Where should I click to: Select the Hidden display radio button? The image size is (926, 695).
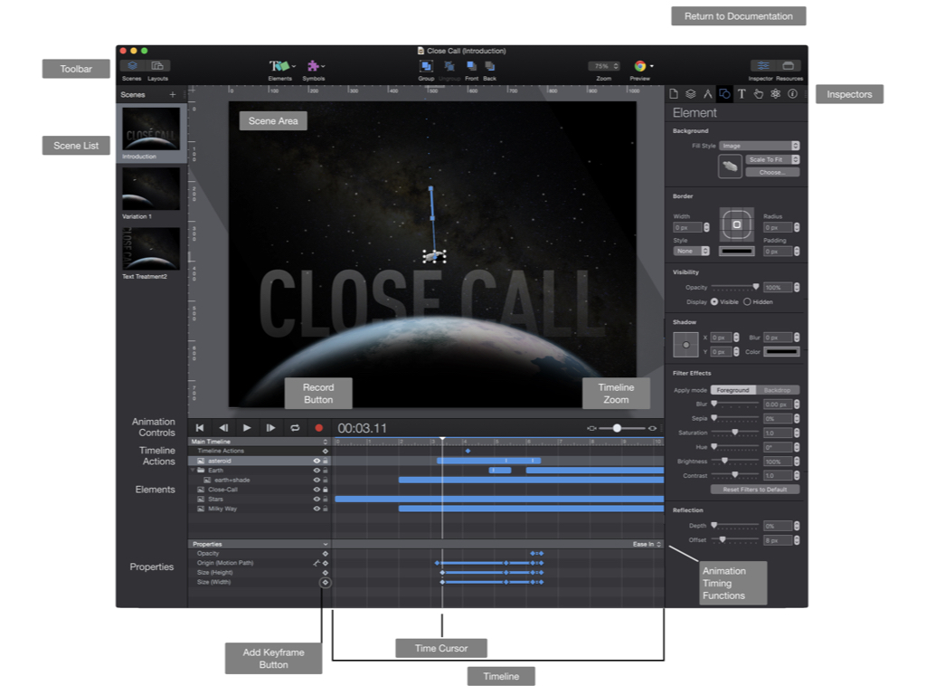[x=747, y=301]
